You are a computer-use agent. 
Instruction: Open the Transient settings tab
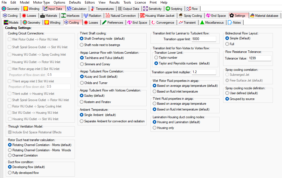click(187, 23)
